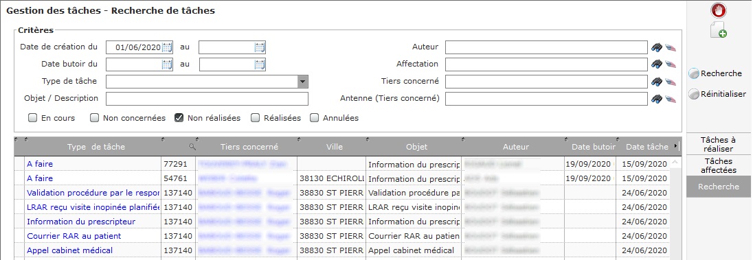Clear Tiers concerné criteria with the eraser icon
This screenshot has height=260, width=753.
(671, 82)
